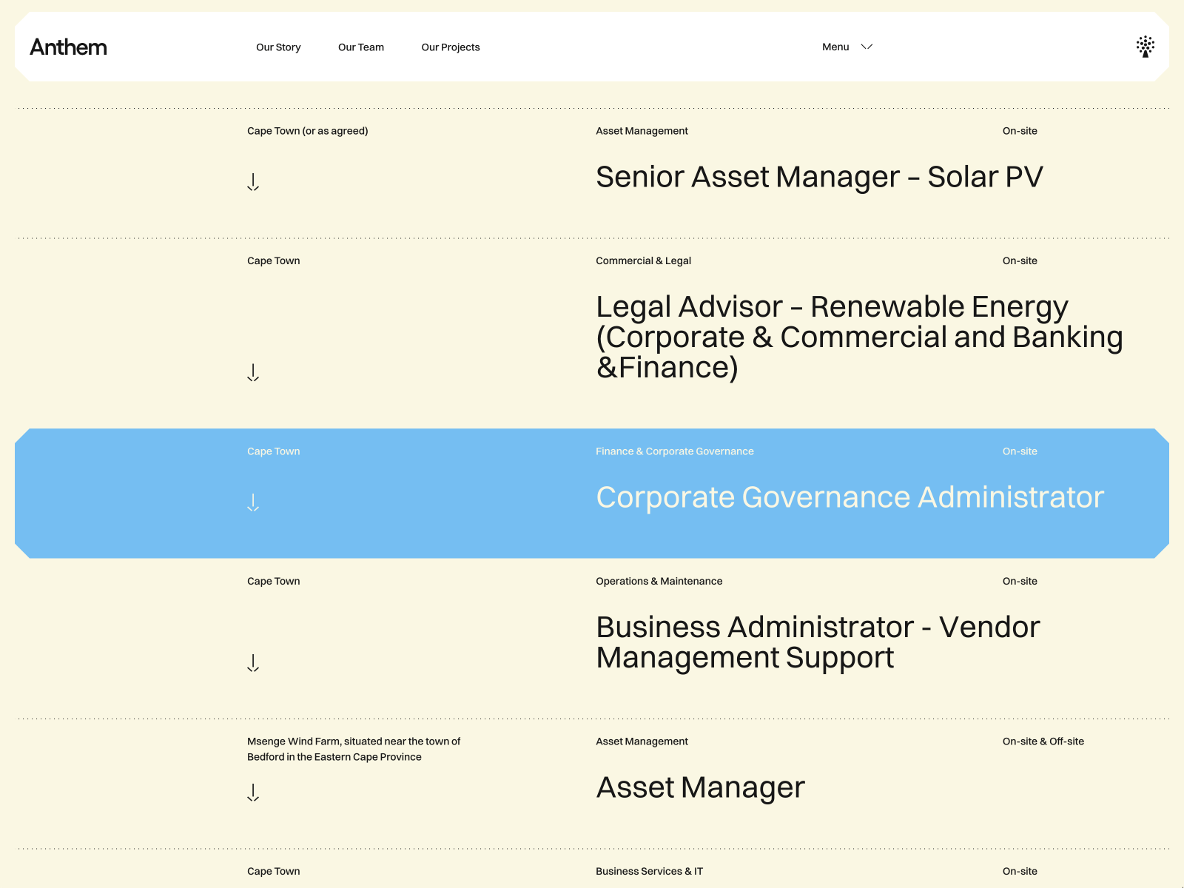
Task: Go to Our Team page
Action: [361, 47]
